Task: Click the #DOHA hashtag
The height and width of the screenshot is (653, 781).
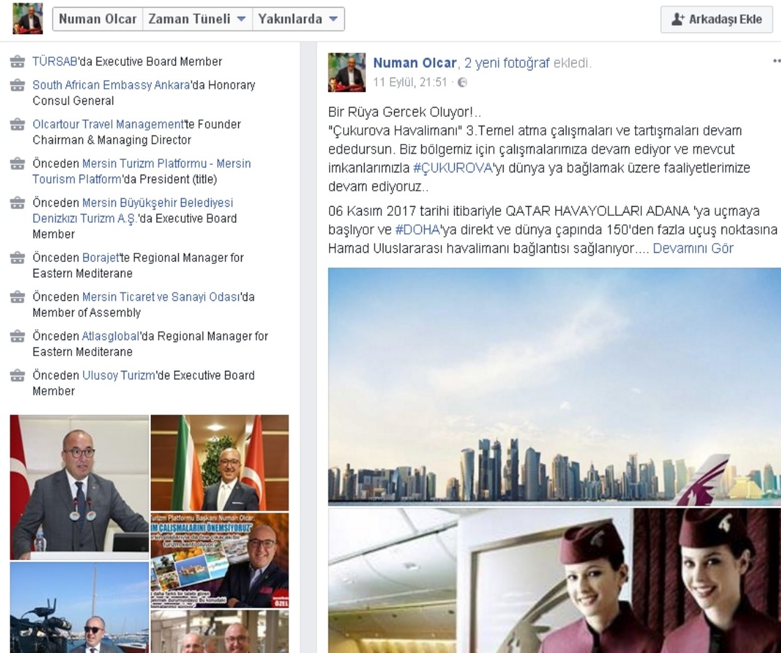Action: [418, 230]
